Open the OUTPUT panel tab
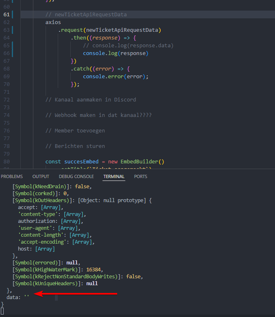 pyautogui.click(x=41, y=176)
